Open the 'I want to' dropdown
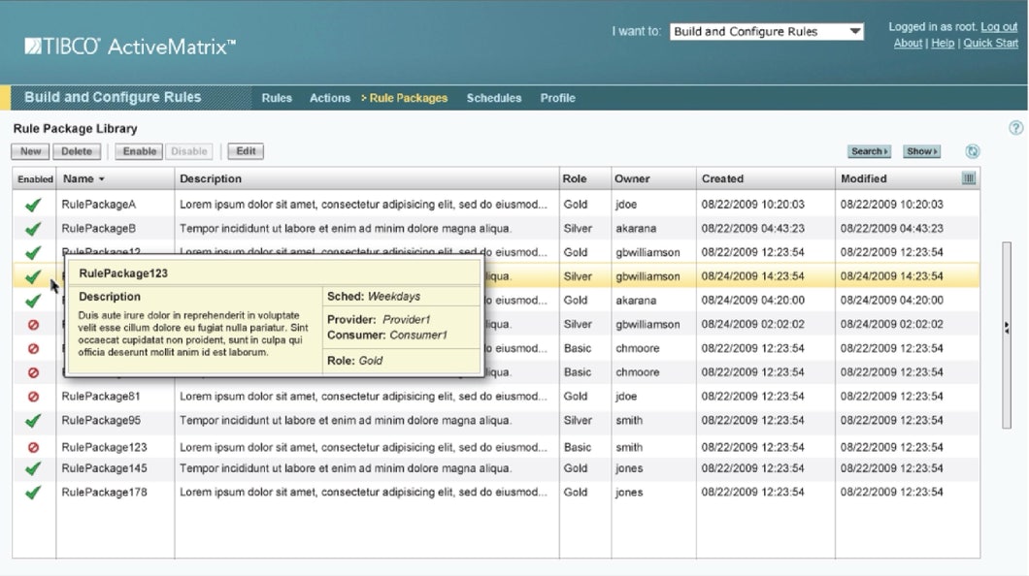 coord(766,32)
